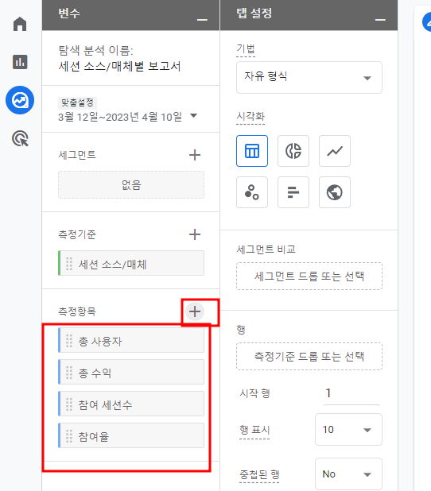
Task: Click the 총 수익 metric chip
Action: point(131,372)
